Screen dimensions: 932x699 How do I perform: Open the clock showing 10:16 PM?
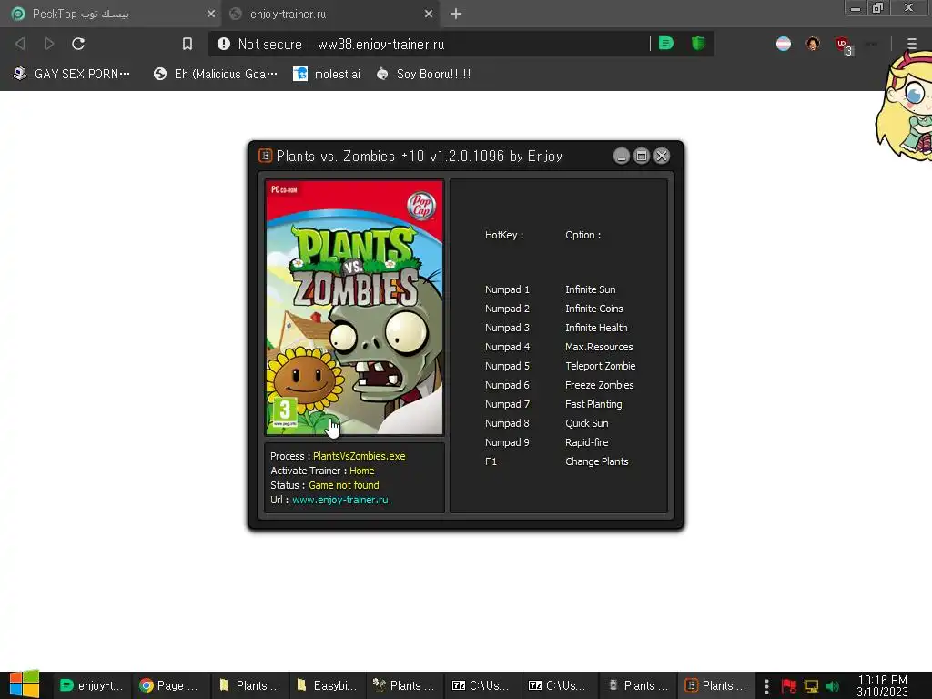[883, 686]
